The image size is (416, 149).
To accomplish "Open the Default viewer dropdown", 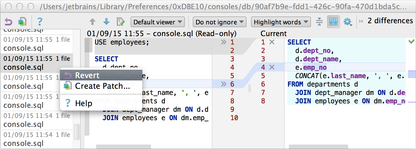I will (158, 22).
